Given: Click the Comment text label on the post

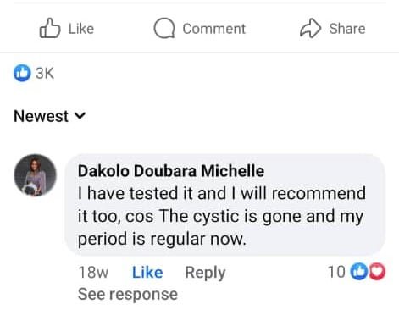Looking at the screenshot, I should click(x=214, y=29).
